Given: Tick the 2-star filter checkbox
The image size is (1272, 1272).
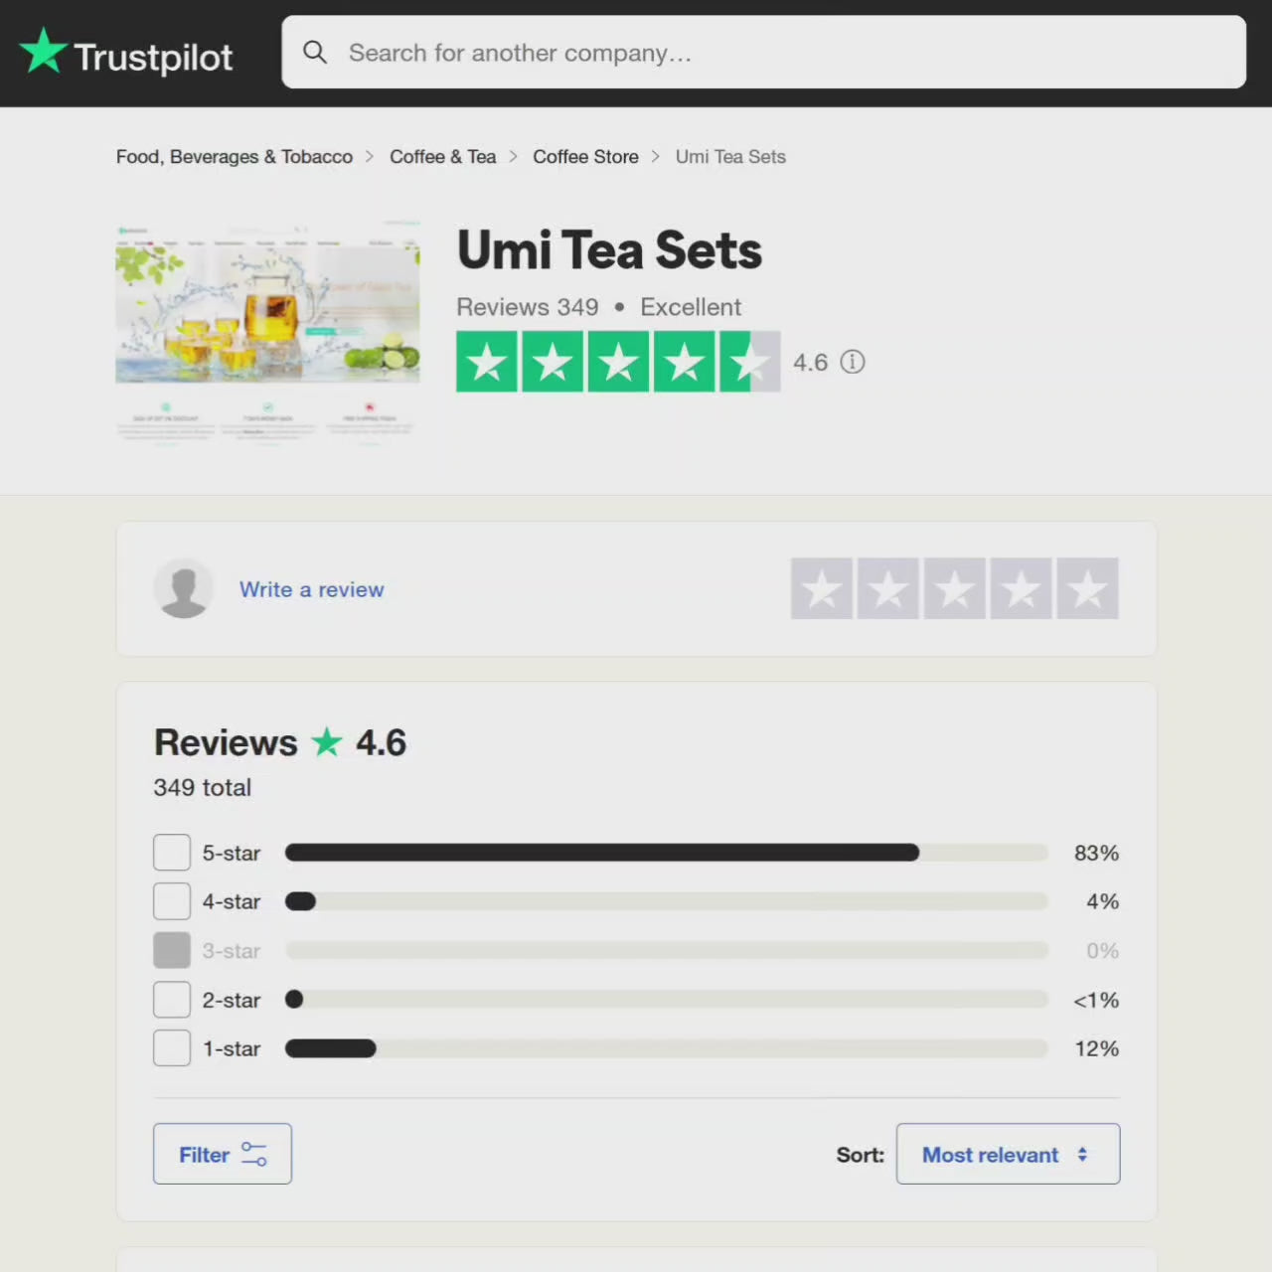Looking at the screenshot, I should 172,1000.
